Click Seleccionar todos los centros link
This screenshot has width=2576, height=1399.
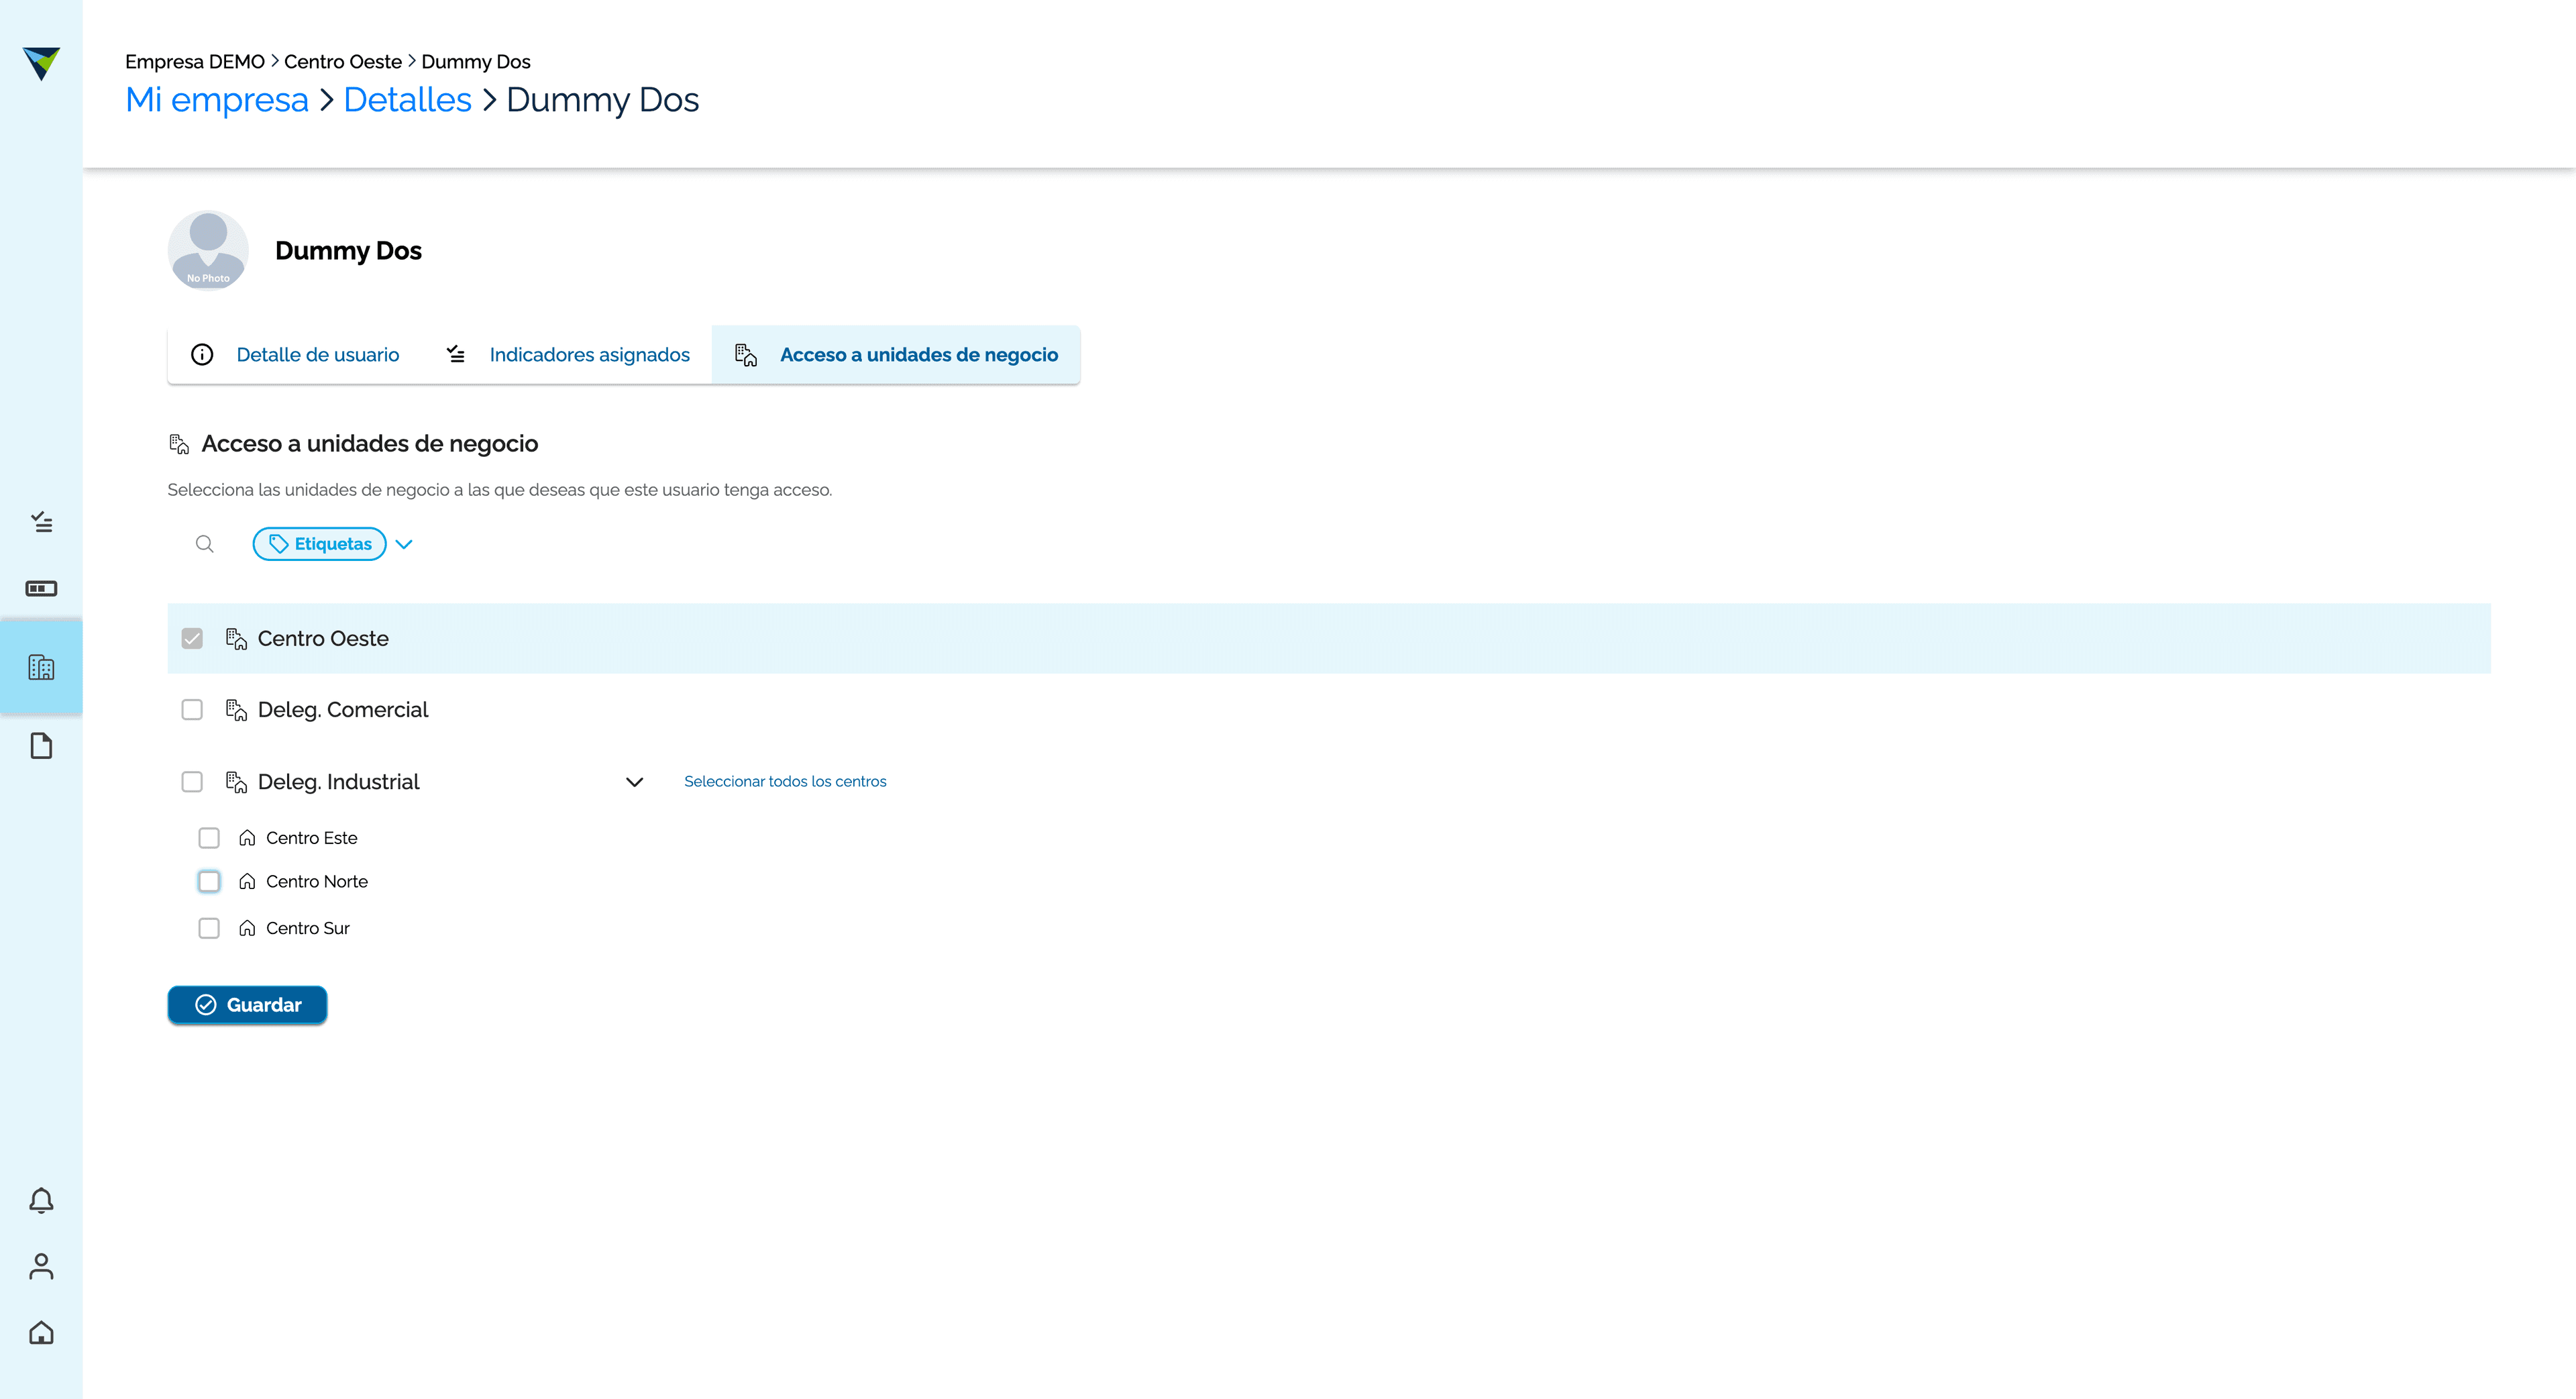(785, 782)
